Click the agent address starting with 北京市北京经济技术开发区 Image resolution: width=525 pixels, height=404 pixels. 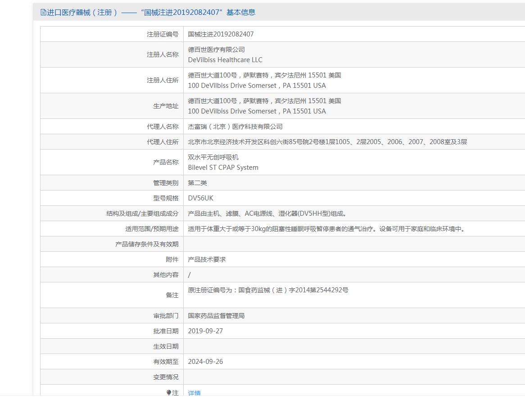tap(327, 142)
